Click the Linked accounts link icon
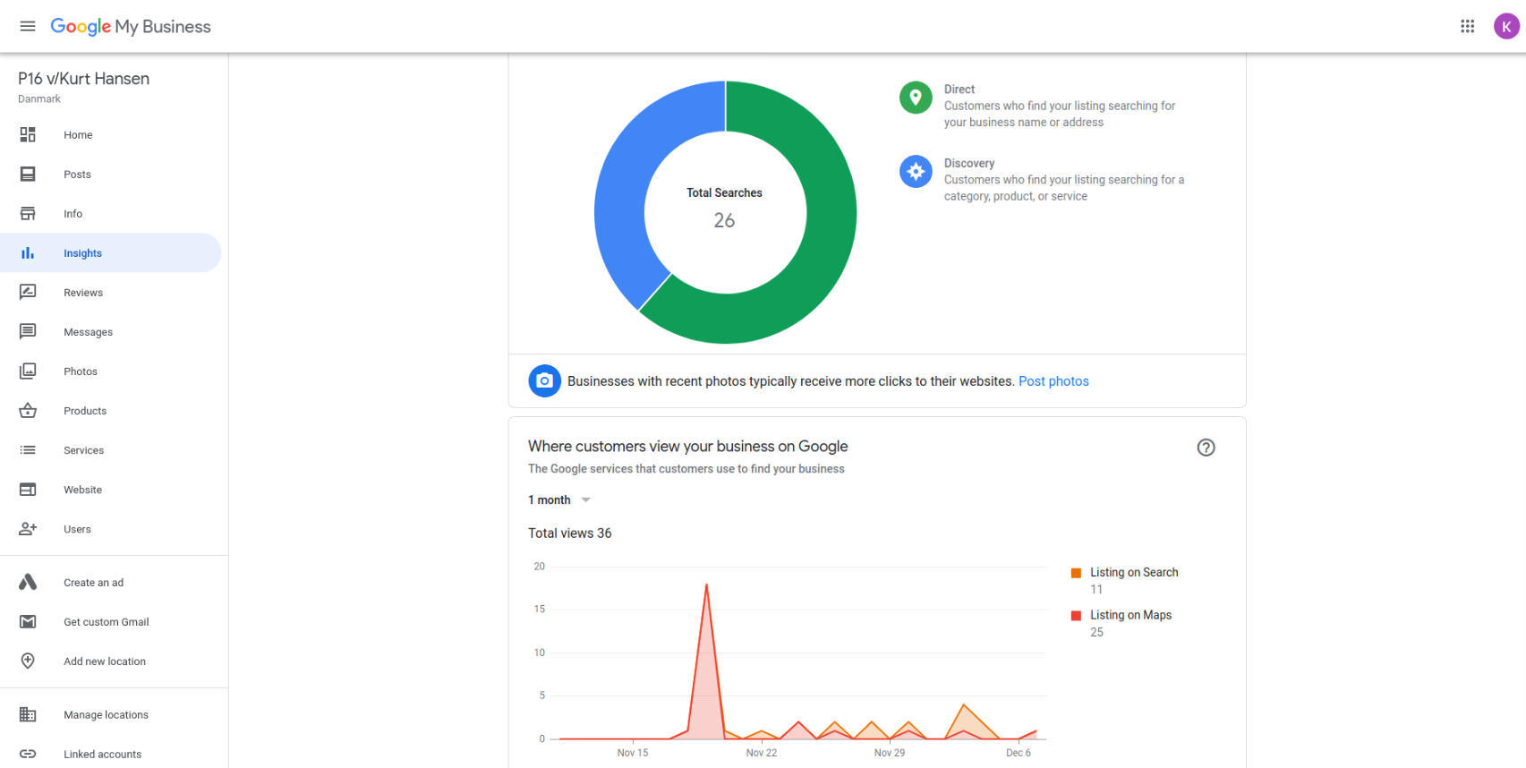 click(28, 754)
